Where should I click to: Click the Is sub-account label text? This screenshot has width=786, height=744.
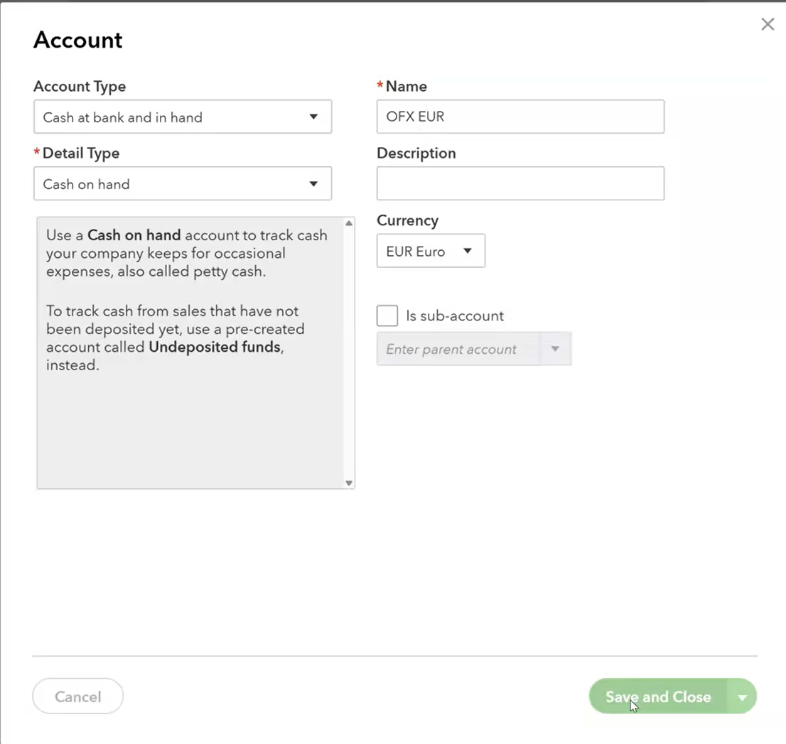[455, 316]
